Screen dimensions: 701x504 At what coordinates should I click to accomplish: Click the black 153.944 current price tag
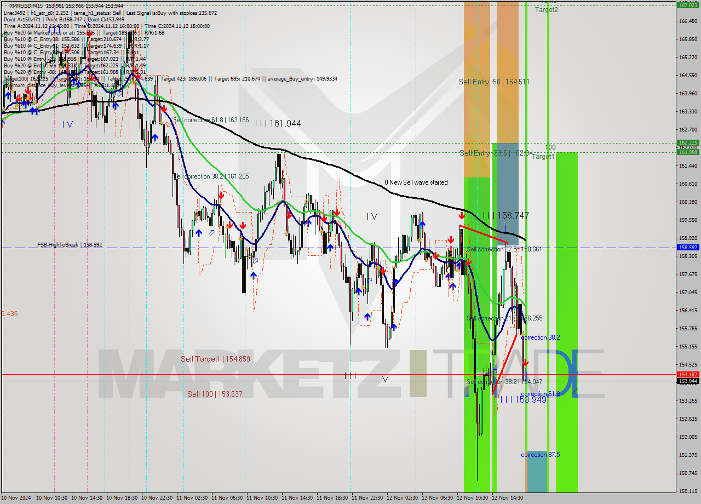(x=688, y=381)
